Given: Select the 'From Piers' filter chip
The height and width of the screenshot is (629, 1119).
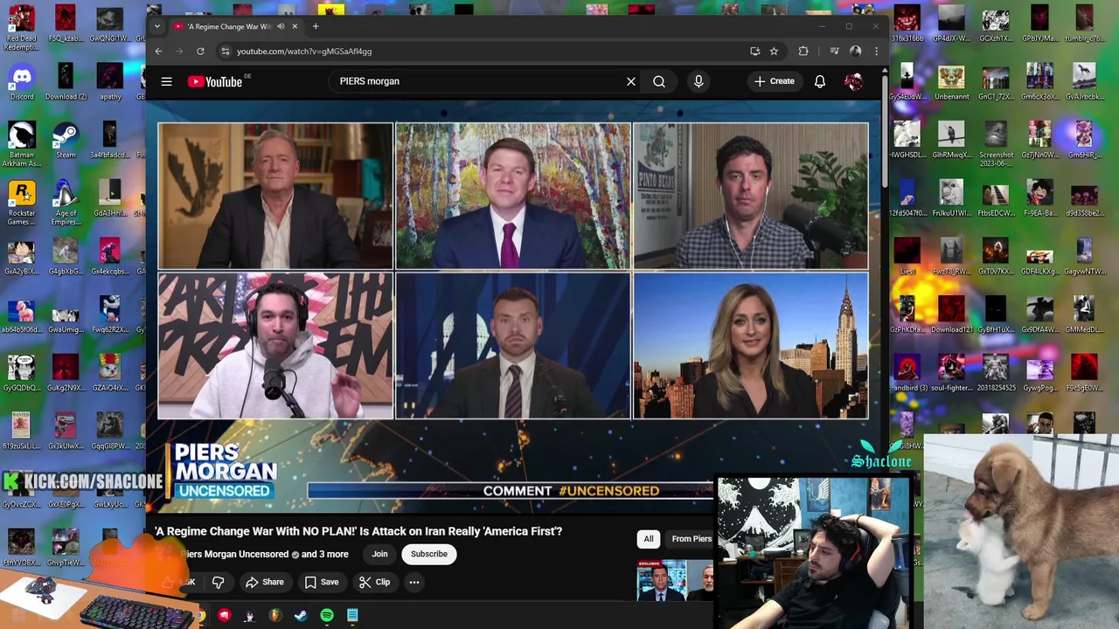Looking at the screenshot, I should 691,539.
